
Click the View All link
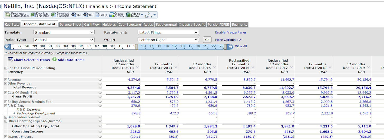pyautogui.click(x=241, y=46)
